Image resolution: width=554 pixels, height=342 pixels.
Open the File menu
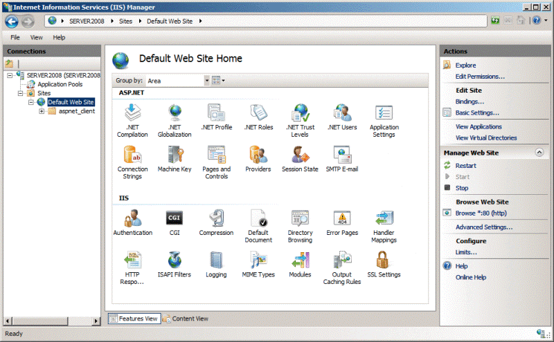15,37
